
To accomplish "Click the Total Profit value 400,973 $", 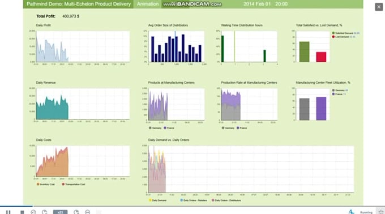I will [71, 16].
